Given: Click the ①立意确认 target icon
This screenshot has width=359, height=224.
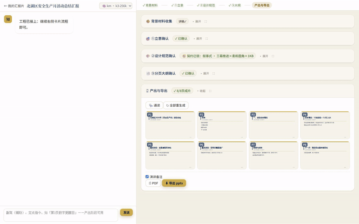Looking at the screenshot, I should 148,38.
